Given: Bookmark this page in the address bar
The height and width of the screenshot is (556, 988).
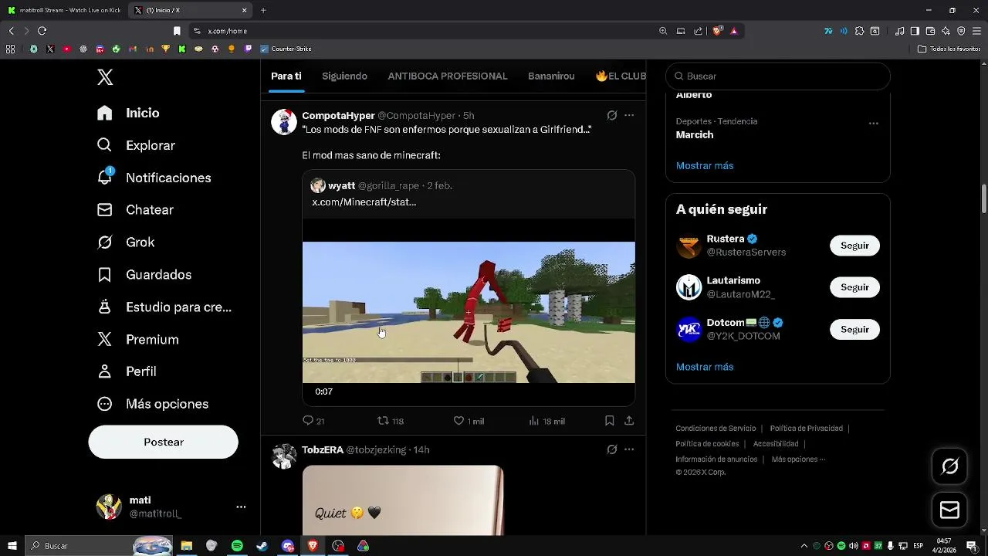Looking at the screenshot, I should tap(177, 31).
